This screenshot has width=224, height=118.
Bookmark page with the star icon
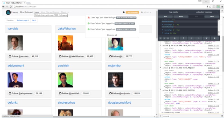click(210, 6)
